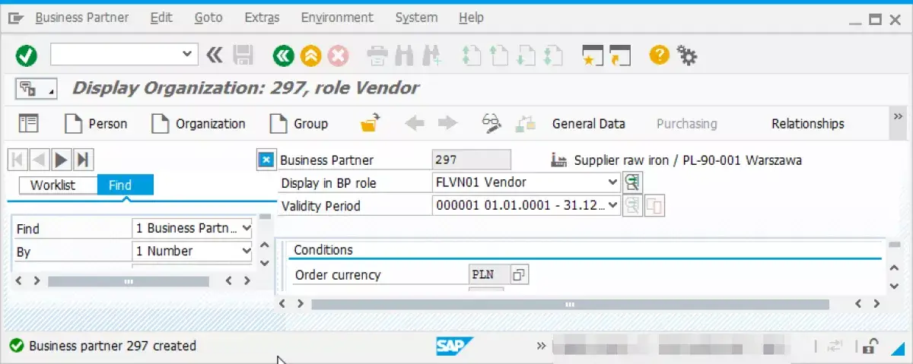Click the General Data button
The image size is (913, 364).
click(x=588, y=123)
